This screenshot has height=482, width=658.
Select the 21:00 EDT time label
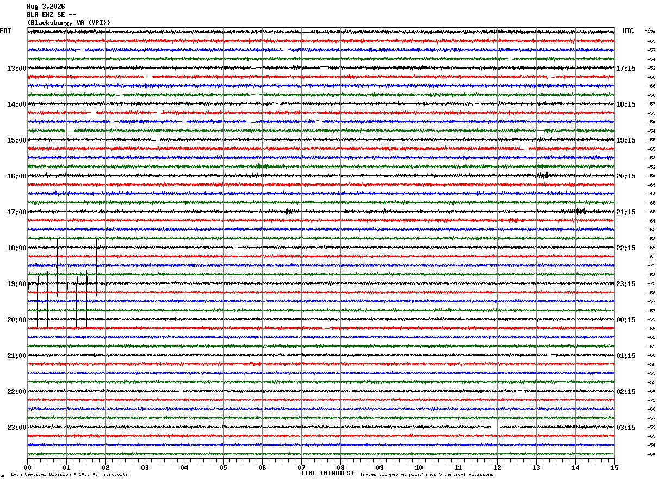coord(17,356)
